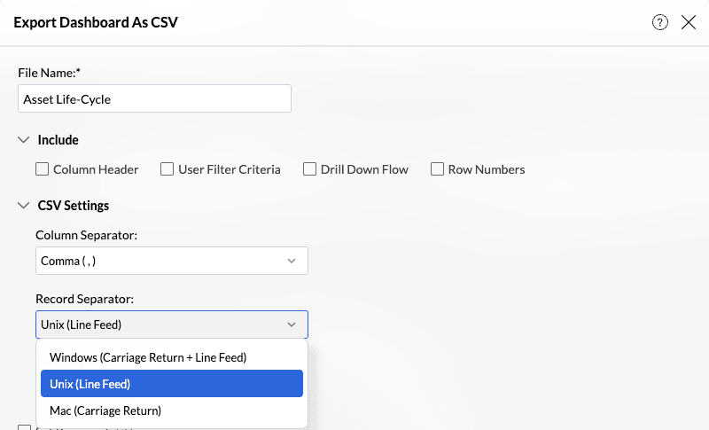Click the CSV Settings heading

[74, 206]
